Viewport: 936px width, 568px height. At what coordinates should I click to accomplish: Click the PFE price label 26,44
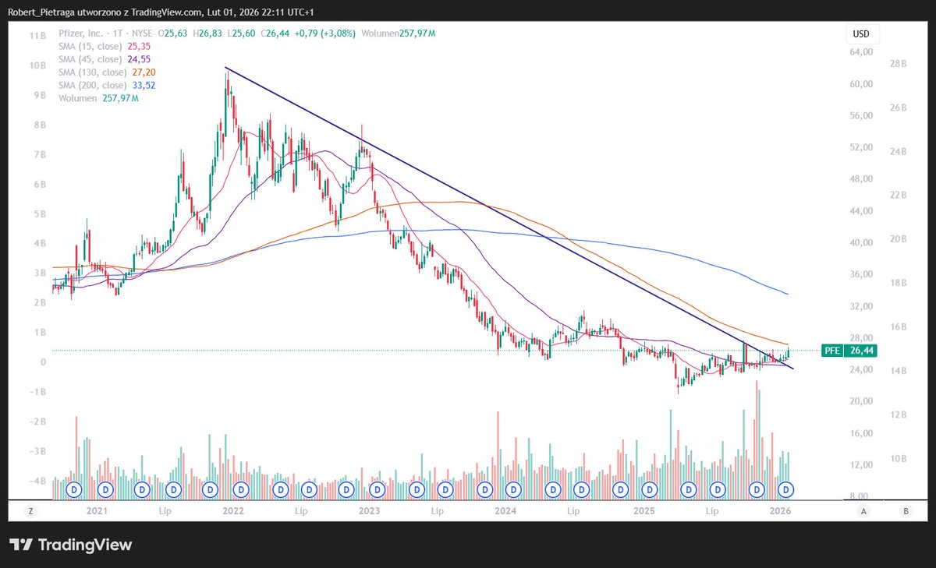click(x=849, y=351)
